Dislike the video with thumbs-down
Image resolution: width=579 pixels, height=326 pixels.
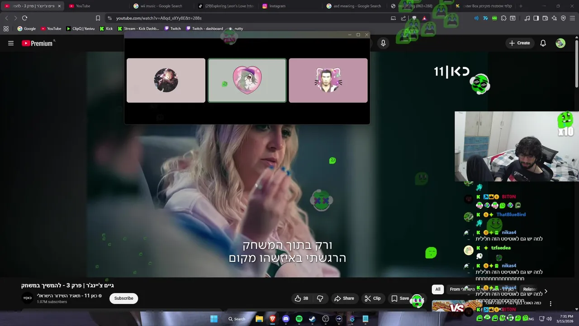click(x=320, y=298)
